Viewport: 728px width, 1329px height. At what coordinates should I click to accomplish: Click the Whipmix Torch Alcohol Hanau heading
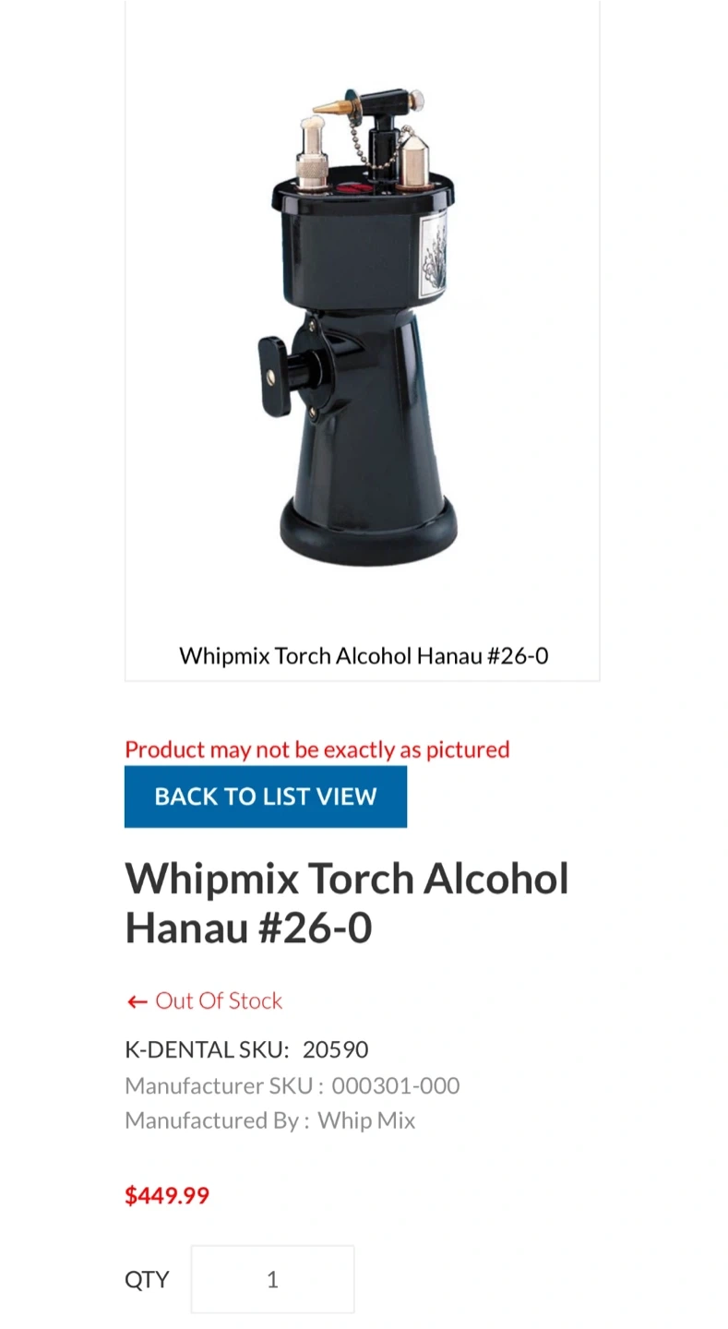point(347,903)
